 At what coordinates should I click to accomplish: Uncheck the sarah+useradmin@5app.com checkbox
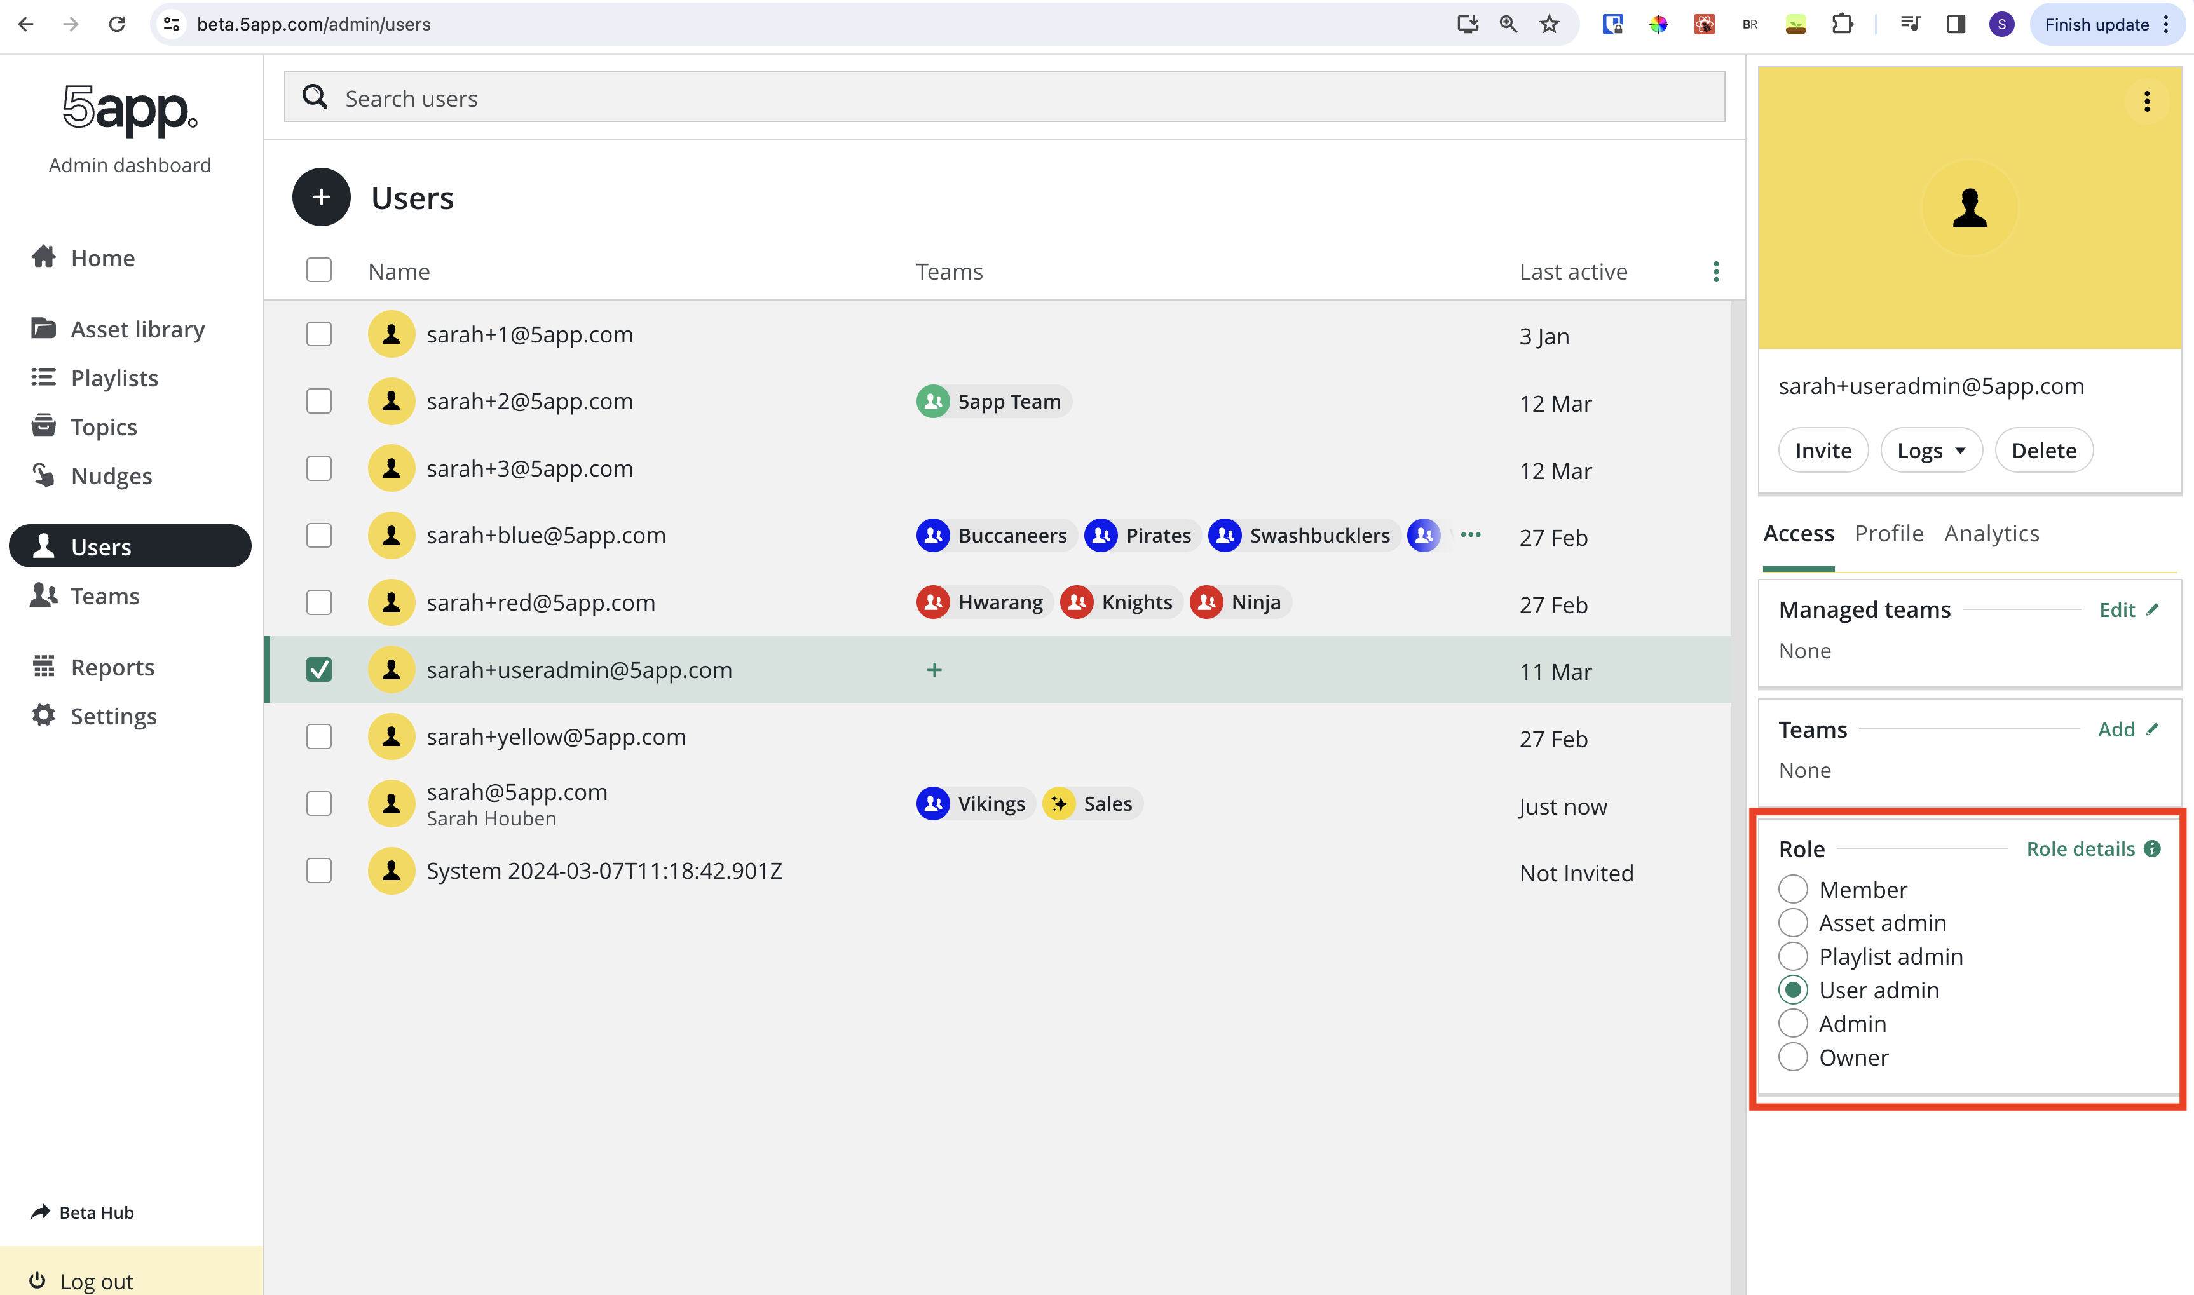tap(320, 669)
